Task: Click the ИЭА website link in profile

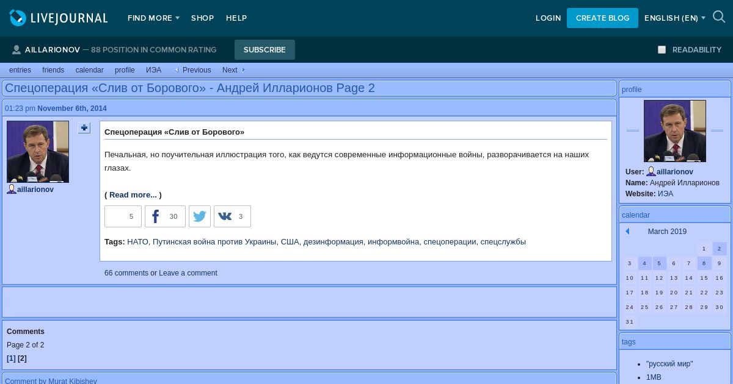Action: click(665, 194)
